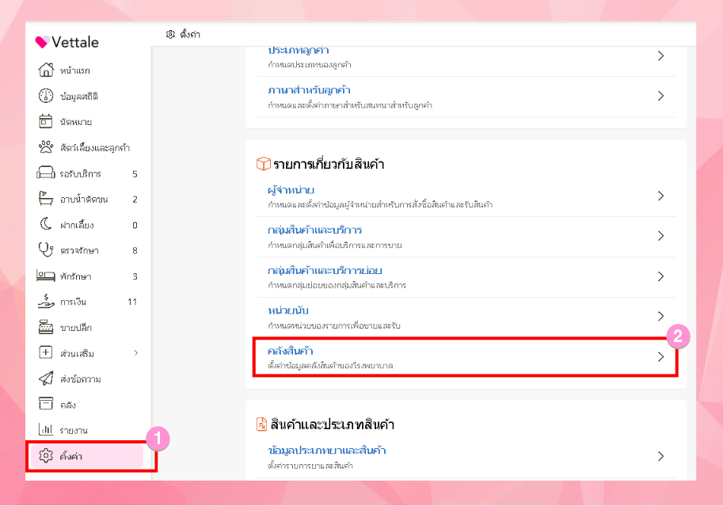This screenshot has height=506, width=723.
Task: Open กลุ่มสินค้าและบริการ row chevron
Action: [660, 236]
